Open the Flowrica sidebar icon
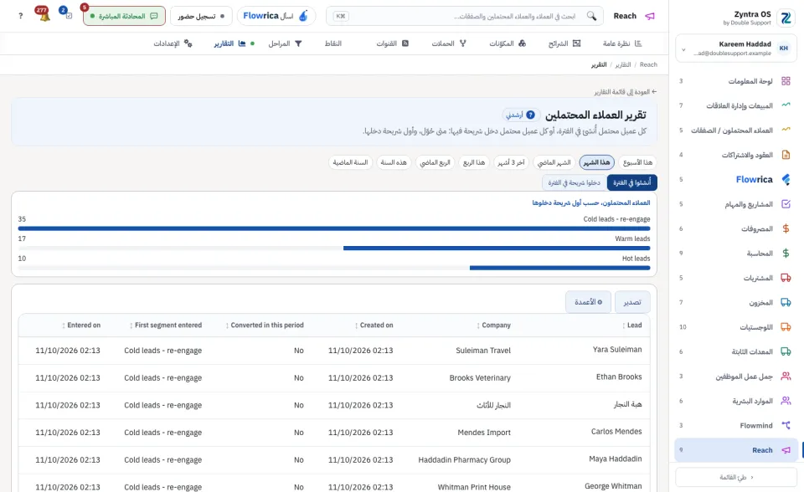This screenshot has height=492, width=804. [x=786, y=179]
